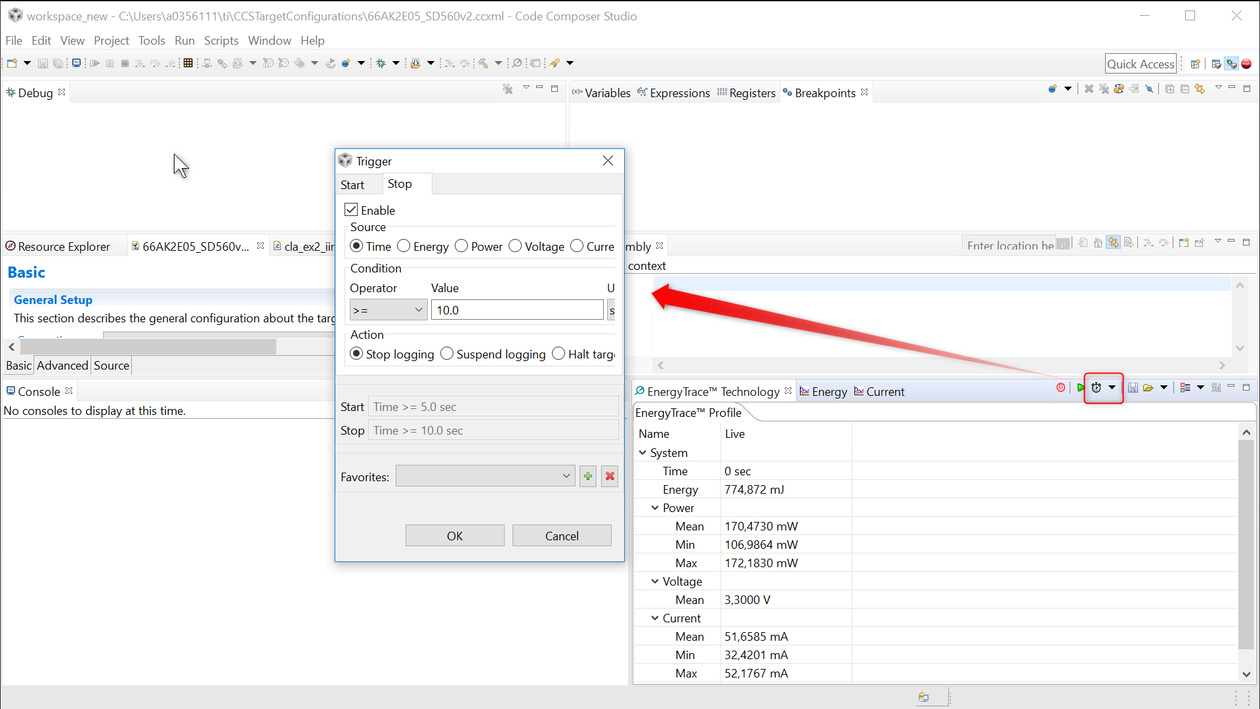Screen dimensions: 1260x709
Task: Click the EnergyTrace view layout icon
Action: tap(1185, 387)
